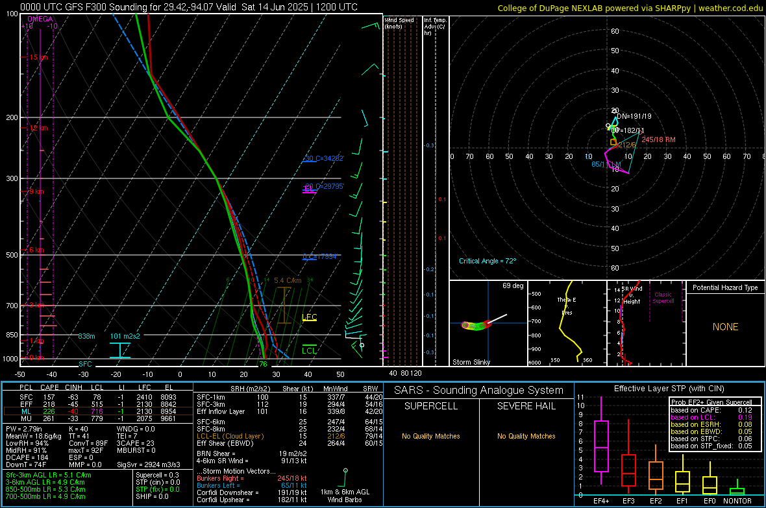Click the NONE hazard type value
This screenshot has height=508, width=766.
click(725, 327)
